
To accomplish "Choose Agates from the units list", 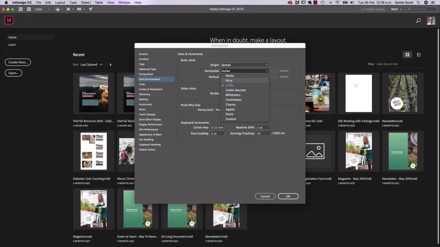I will click(244, 109).
